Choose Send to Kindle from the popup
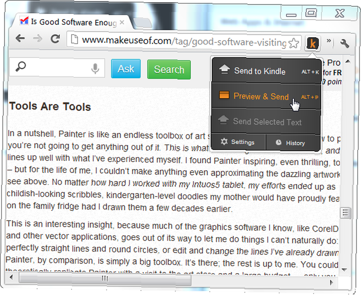This screenshot has height=295, width=361. tap(266, 71)
